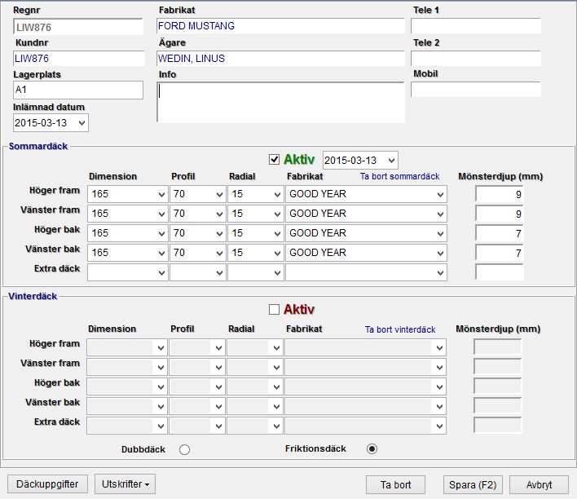The height and width of the screenshot is (499, 577).
Task: Open Vinterdäck Vänster fram Profil dropdown
Action: click(x=218, y=367)
